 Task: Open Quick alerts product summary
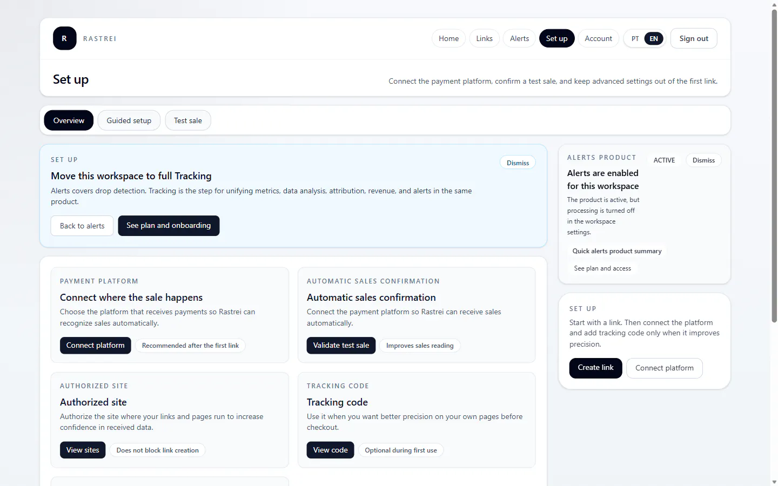(617, 251)
